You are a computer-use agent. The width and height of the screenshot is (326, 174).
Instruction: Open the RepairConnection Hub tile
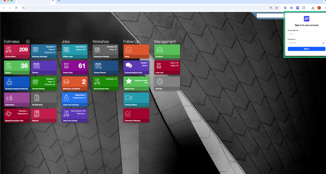[17, 116]
